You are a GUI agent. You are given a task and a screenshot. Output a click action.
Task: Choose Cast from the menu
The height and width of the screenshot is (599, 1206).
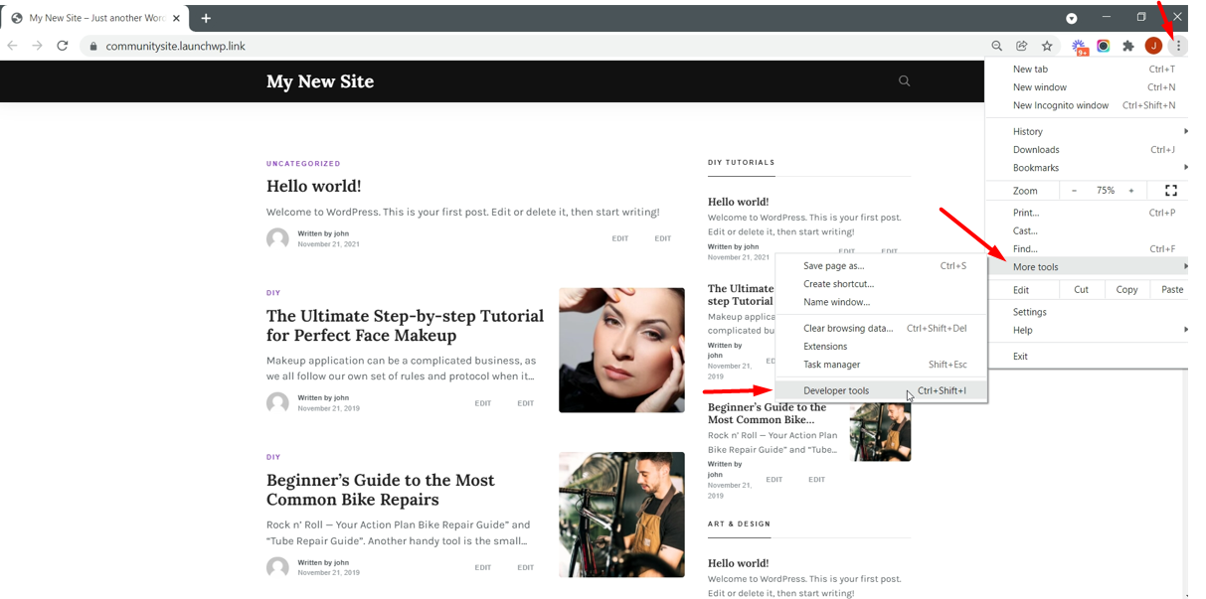[x=1086, y=230]
